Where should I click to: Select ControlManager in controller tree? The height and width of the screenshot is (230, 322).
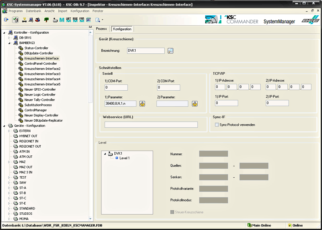pyautogui.click(x=35, y=110)
